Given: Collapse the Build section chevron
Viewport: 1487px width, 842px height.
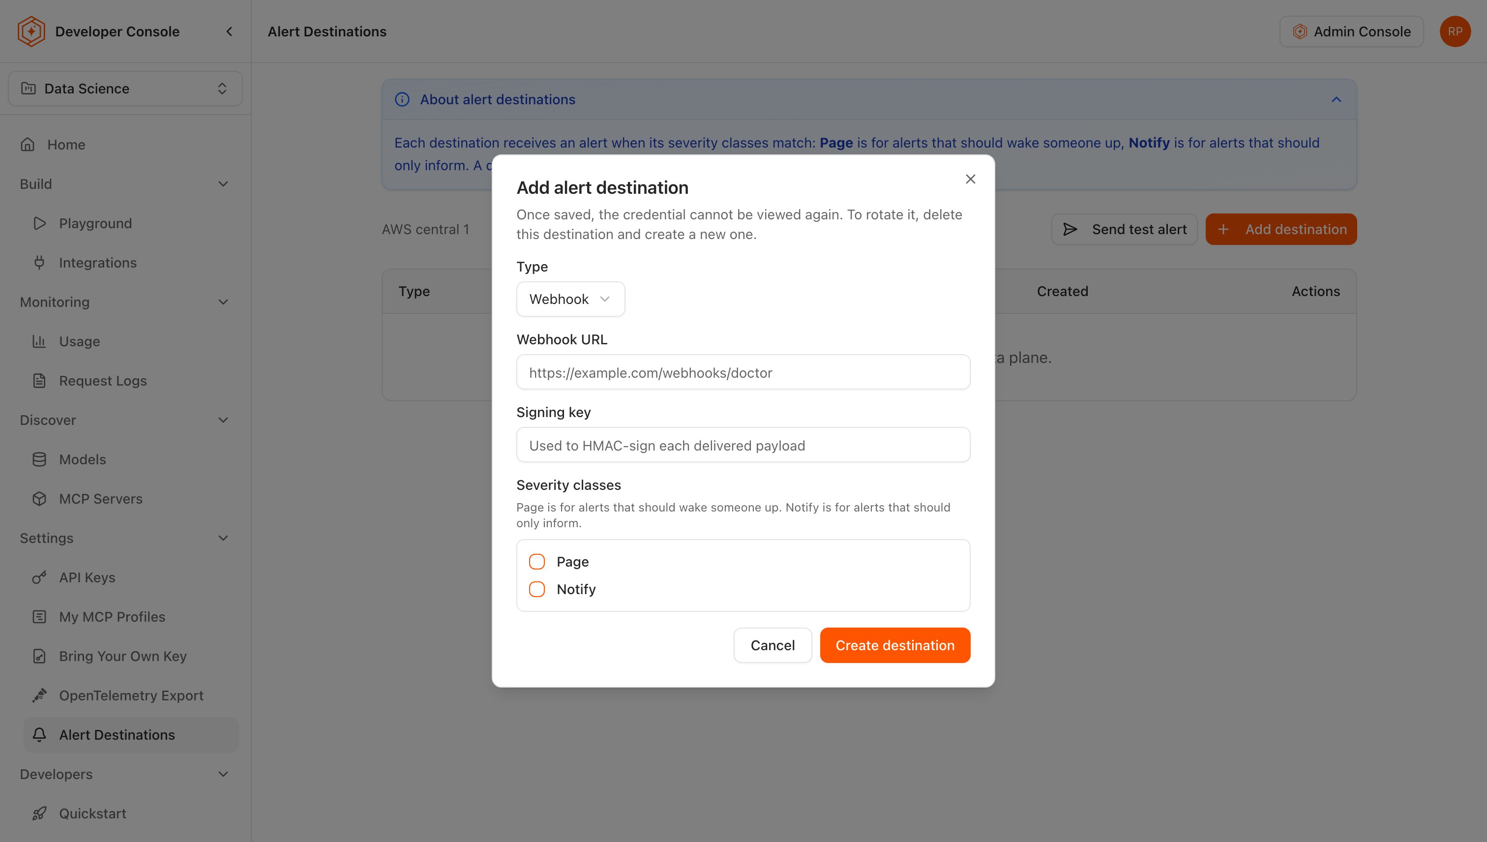Looking at the screenshot, I should pos(223,184).
